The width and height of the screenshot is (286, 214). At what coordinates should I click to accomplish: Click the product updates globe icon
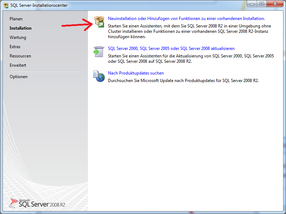point(99,76)
